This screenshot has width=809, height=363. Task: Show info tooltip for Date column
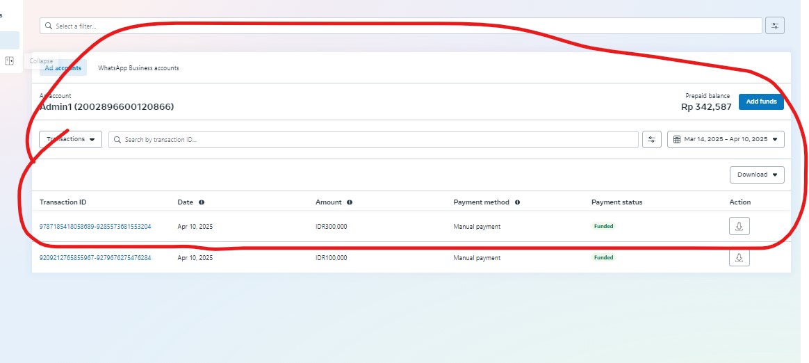click(x=202, y=202)
